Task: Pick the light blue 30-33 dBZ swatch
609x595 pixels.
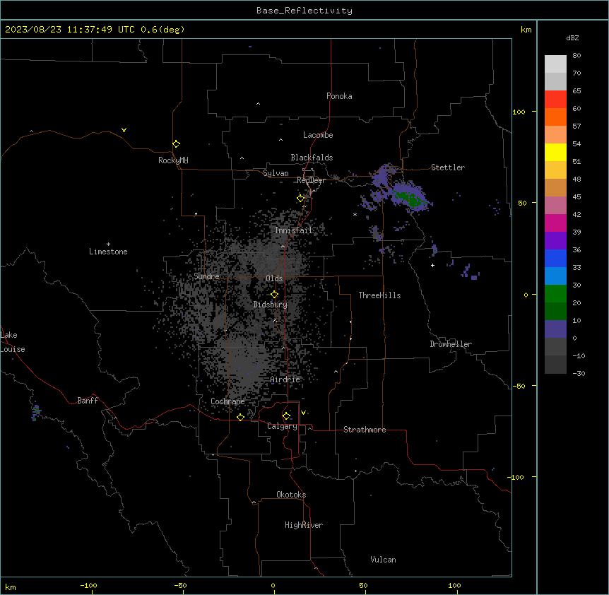Action: click(x=555, y=276)
